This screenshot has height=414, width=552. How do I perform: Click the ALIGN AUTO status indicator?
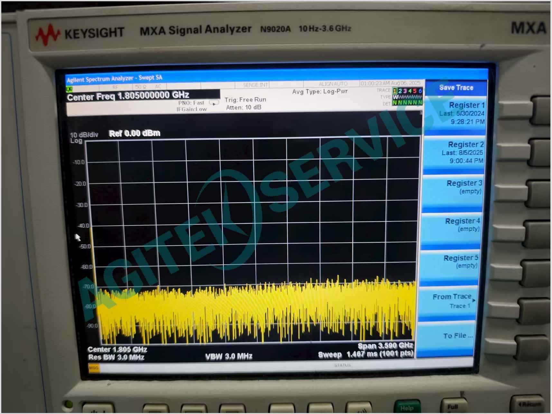333,84
